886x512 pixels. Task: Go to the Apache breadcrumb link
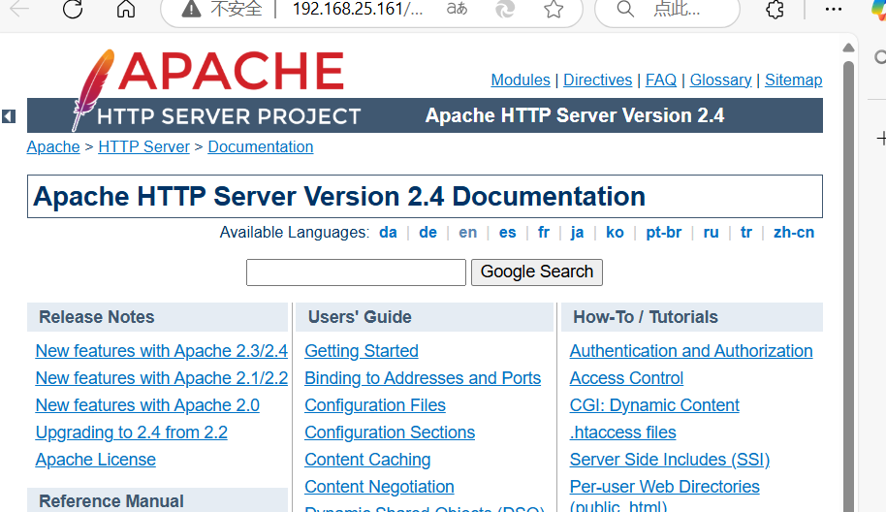point(53,147)
